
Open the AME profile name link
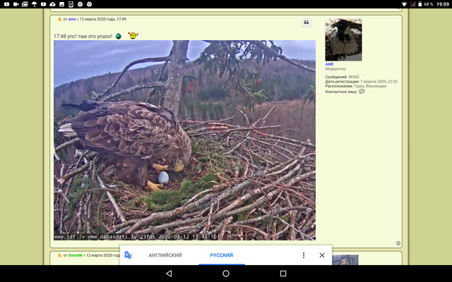[329, 64]
